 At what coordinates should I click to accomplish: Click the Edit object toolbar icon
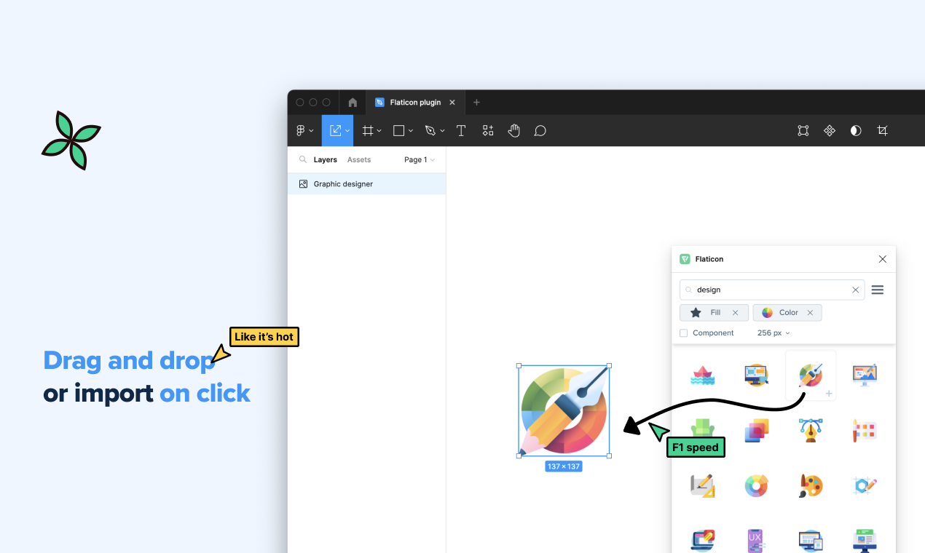point(803,131)
